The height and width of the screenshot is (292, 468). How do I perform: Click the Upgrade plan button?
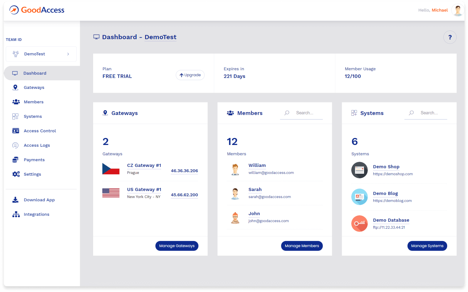[190, 75]
